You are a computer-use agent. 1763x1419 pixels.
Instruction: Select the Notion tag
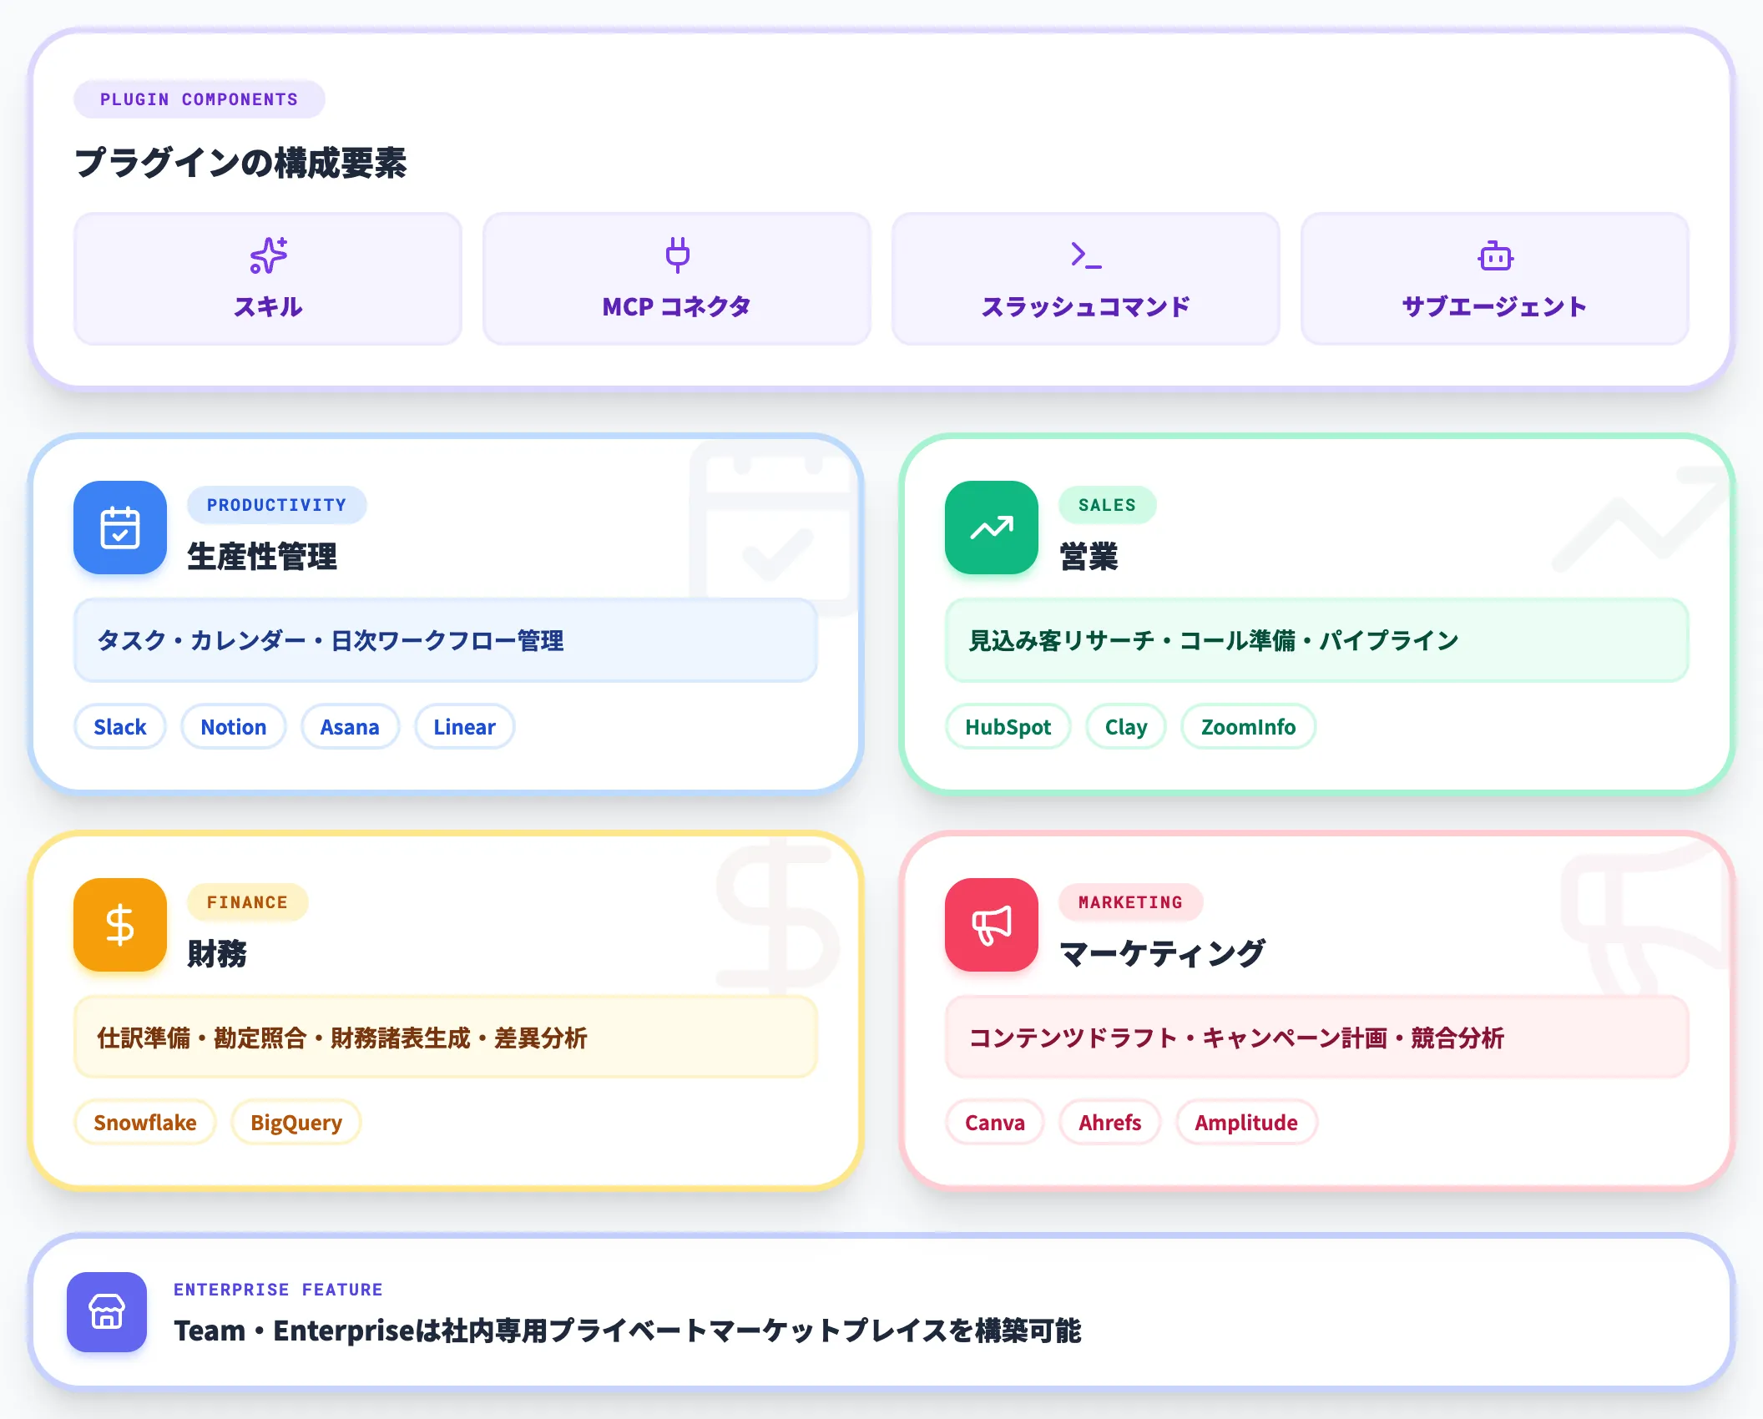coord(234,727)
